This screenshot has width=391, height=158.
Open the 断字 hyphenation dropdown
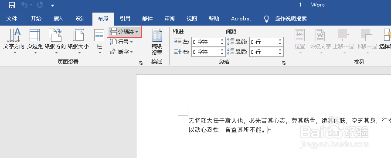(121, 52)
